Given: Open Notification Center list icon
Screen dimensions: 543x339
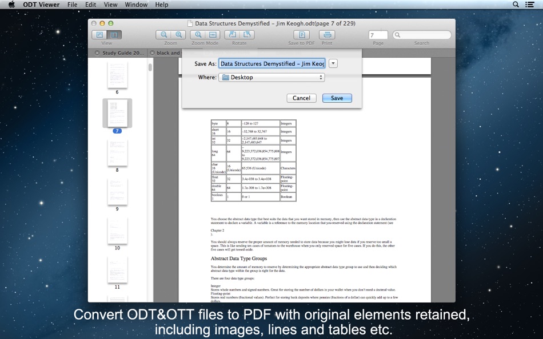Looking at the screenshot, I should (x=529, y=5).
